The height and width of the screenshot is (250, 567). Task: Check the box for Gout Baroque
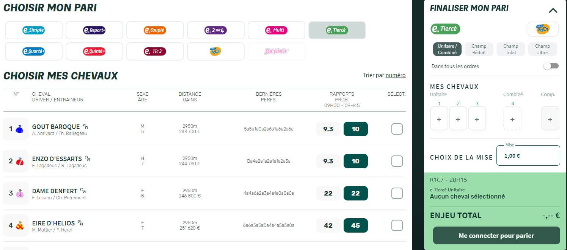point(397,129)
